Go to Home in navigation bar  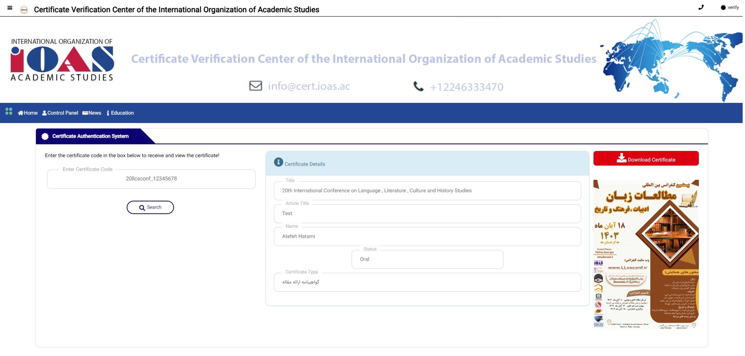(x=28, y=113)
